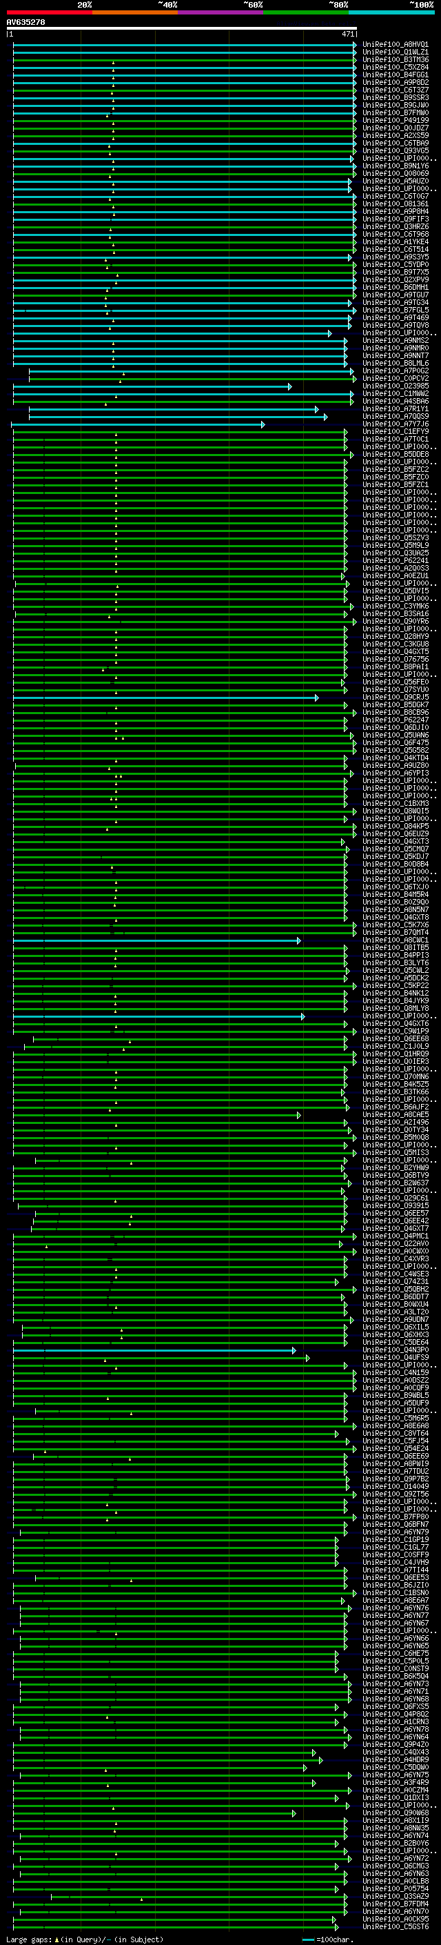Click hit label UniRef100_A2XS59

[396, 136]
